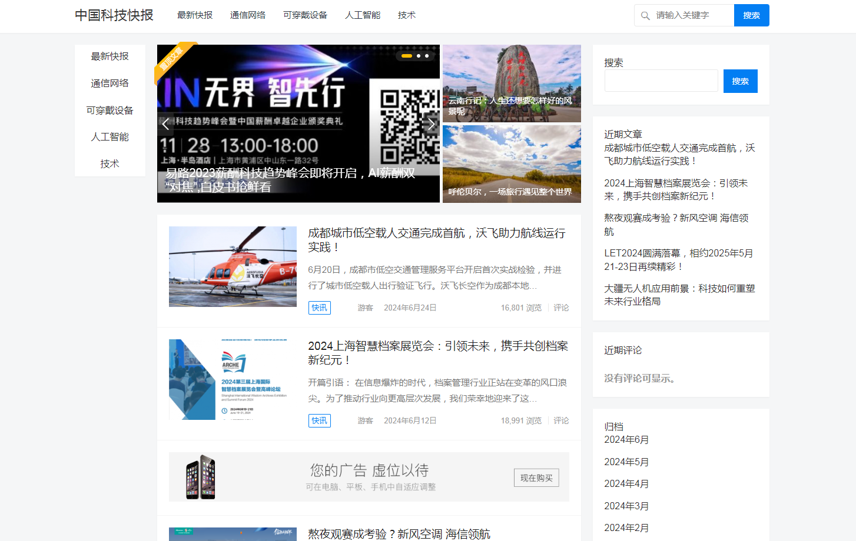Focus the sidebar 搜索 widget input

tap(661, 81)
